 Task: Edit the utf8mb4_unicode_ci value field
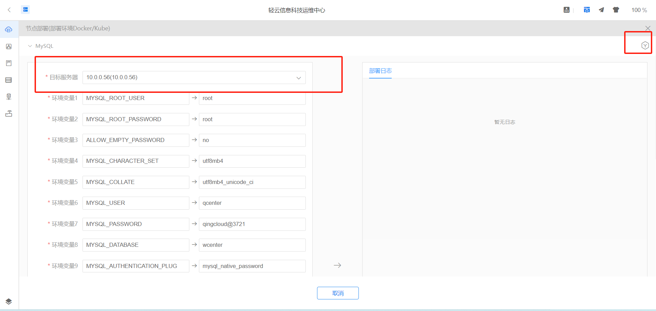[252, 182]
